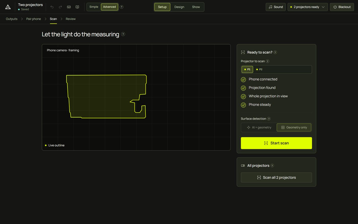Open the Design tab
Screen dimensions: 358x224
click(179, 7)
